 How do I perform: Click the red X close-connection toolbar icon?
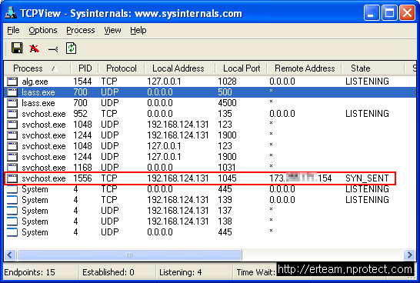click(35, 48)
